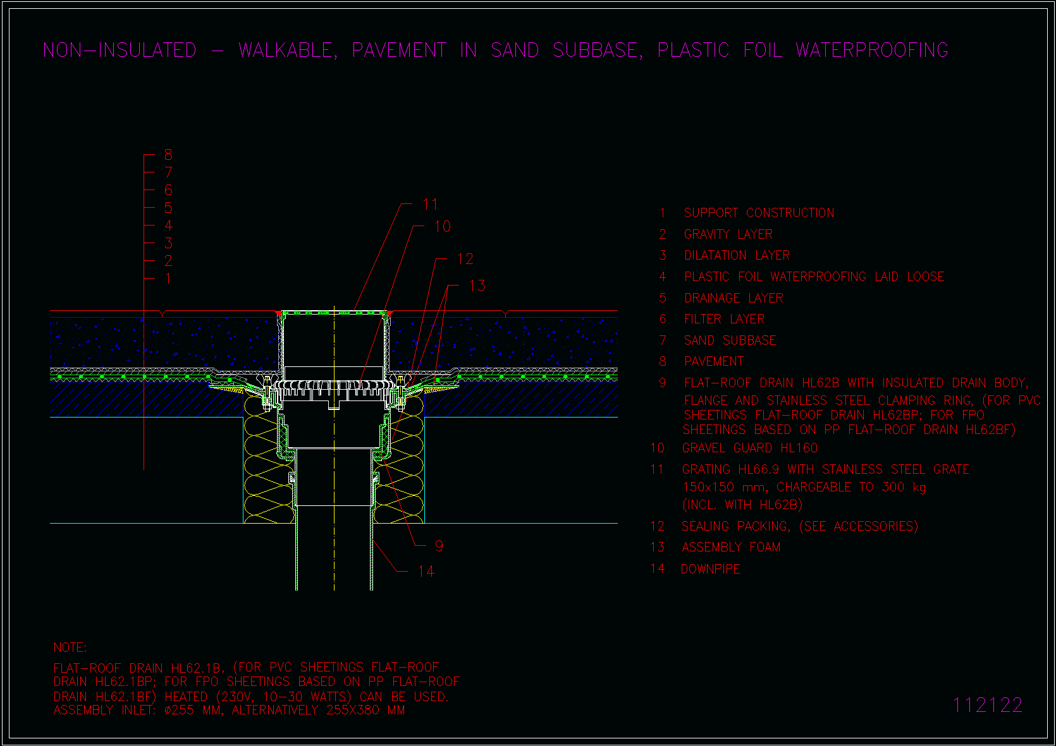The width and height of the screenshot is (1056, 746).
Task: Select legend entry 'SAND SUBBASE'
Action: pos(730,340)
